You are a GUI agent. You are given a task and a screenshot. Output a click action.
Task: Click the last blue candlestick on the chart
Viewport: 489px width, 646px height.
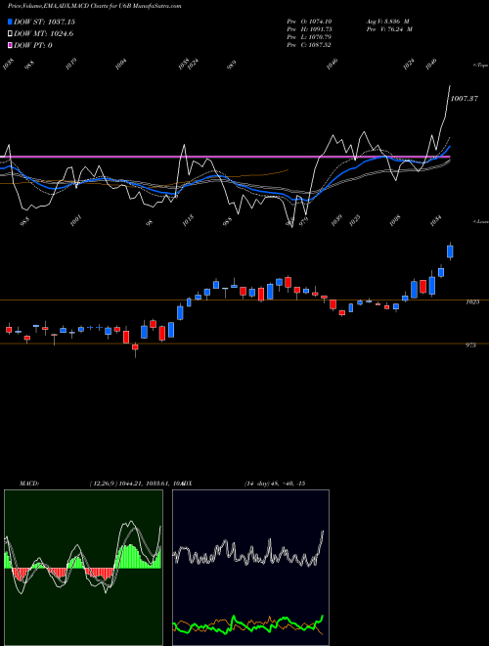(x=450, y=252)
